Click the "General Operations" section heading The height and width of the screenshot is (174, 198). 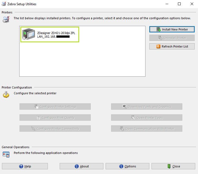point(15,147)
